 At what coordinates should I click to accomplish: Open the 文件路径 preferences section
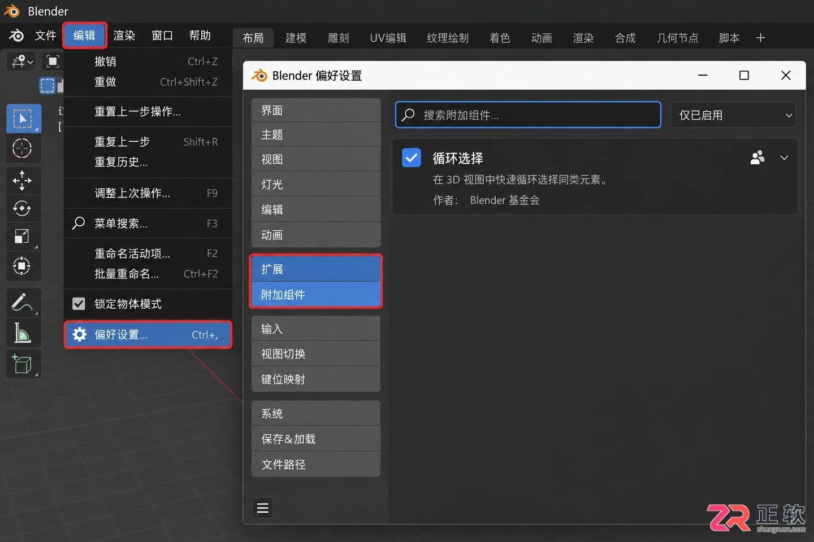(x=316, y=464)
